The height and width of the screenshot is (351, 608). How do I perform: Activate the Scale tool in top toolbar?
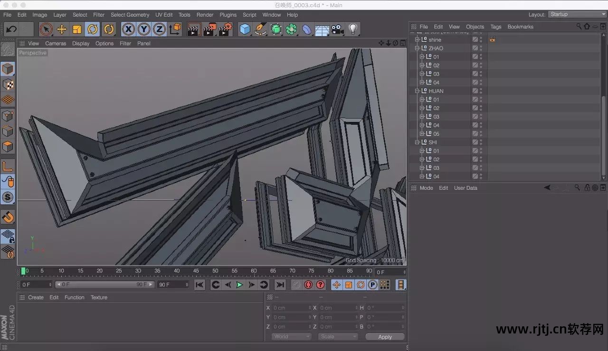[x=77, y=29]
